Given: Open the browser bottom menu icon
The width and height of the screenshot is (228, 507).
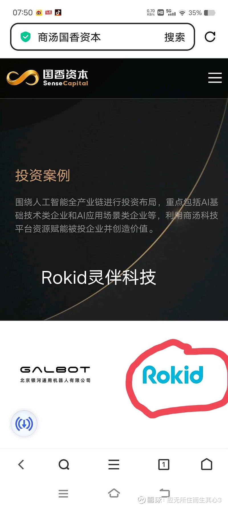Looking at the screenshot, I should (x=114, y=465).
